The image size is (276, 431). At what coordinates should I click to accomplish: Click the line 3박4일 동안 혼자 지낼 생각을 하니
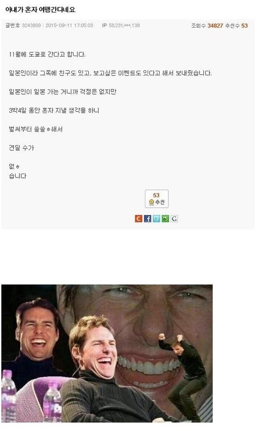coord(54,110)
